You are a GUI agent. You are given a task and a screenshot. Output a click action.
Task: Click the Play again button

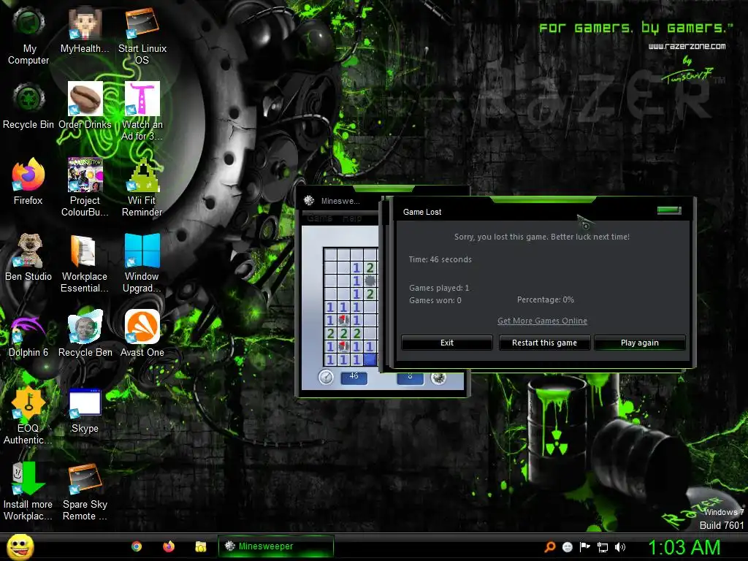click(x=640, y=343)
